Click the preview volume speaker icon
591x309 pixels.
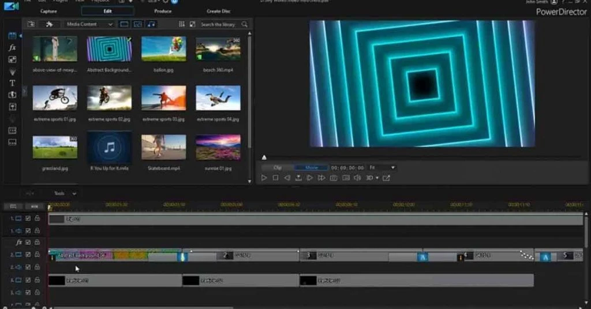[357, 178]
